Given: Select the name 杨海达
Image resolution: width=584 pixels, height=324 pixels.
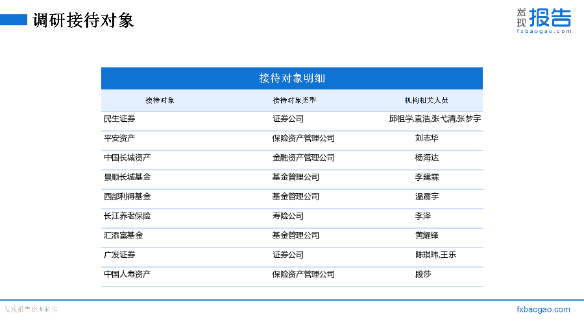Looking at the screenshot, I should (427, 157).
